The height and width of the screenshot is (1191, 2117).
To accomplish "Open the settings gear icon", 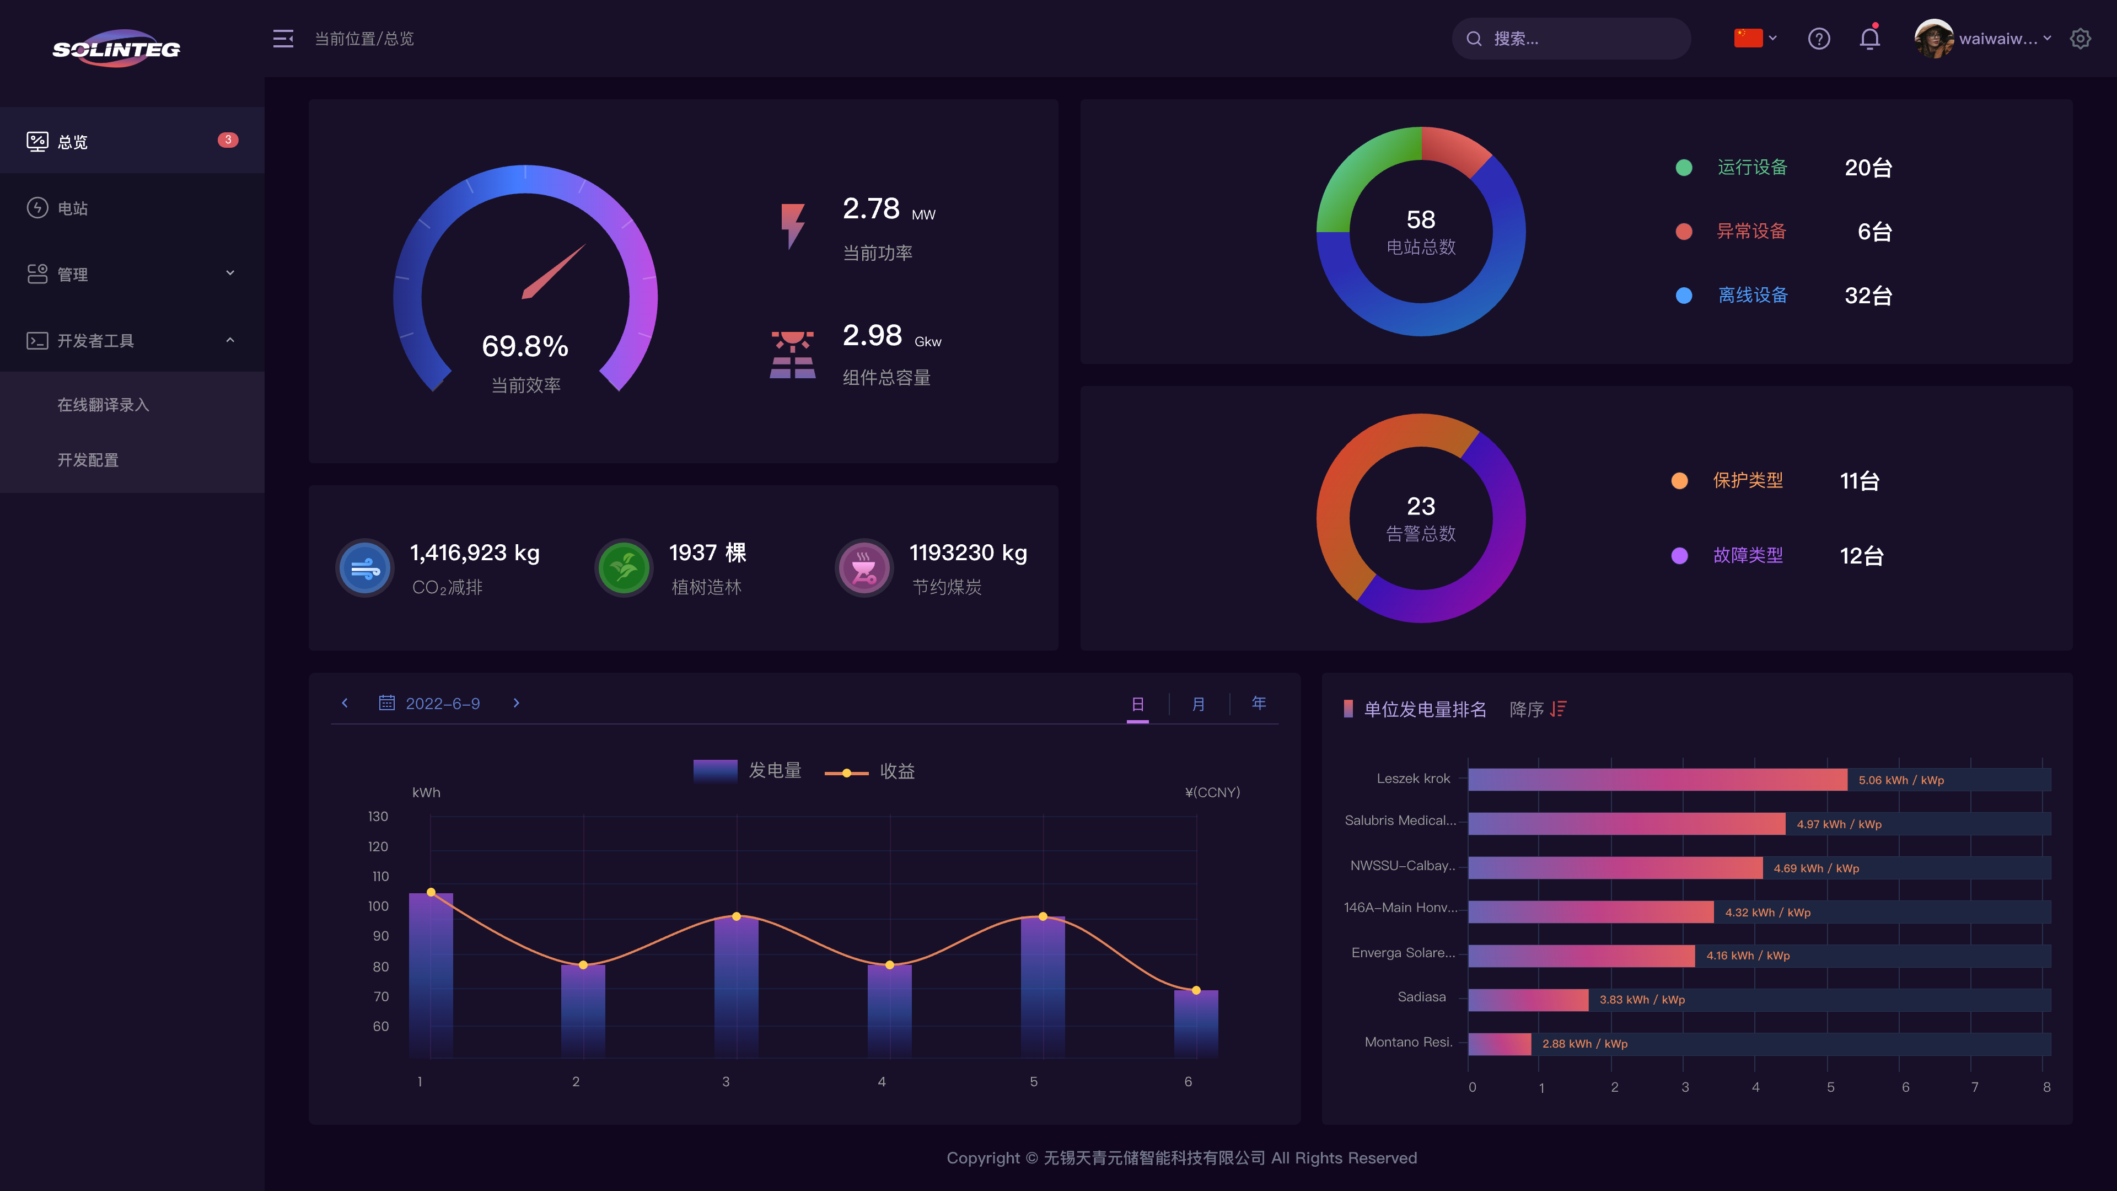I will coord(2080,39).
